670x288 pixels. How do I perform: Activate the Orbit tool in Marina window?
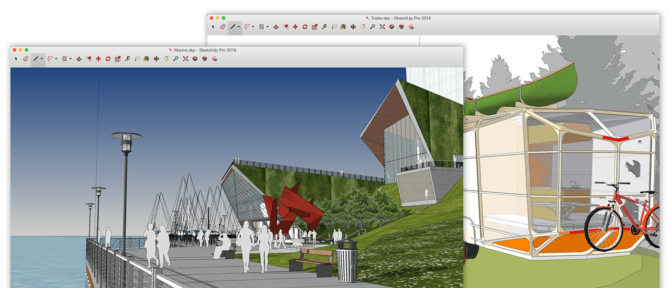pyautogui.click(x=156, y=59)
